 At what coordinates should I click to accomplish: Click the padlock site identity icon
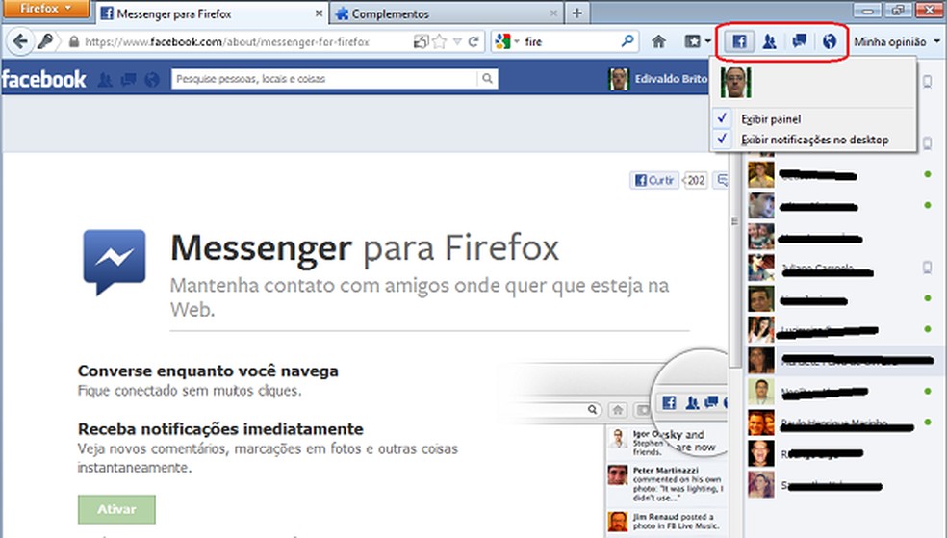point(74,41)
